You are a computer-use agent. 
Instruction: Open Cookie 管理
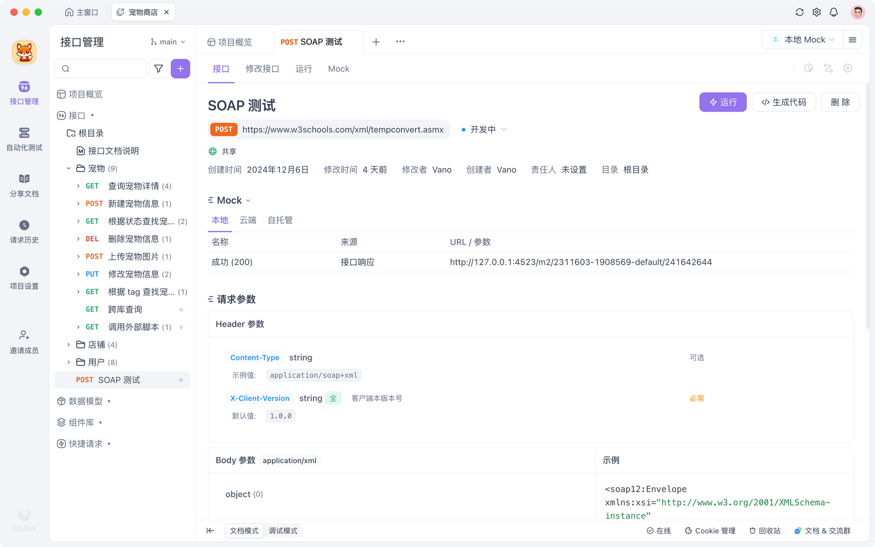[x=710, y=531]
